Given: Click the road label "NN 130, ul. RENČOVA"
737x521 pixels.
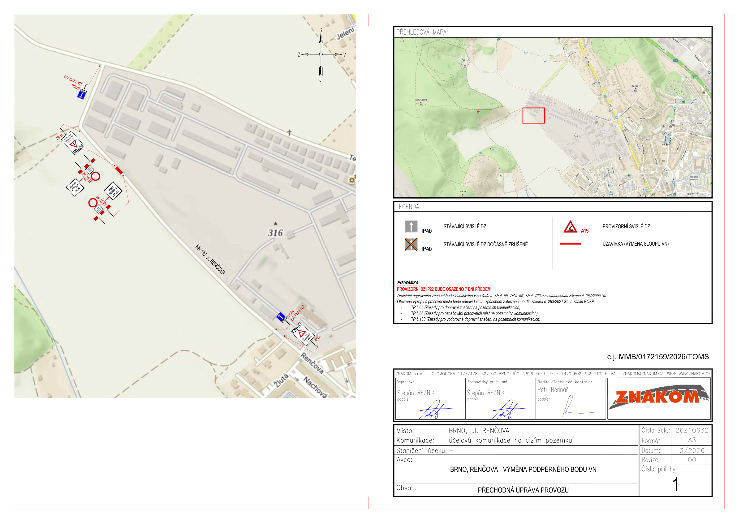Looking at the screenshot, I should 210,260.
